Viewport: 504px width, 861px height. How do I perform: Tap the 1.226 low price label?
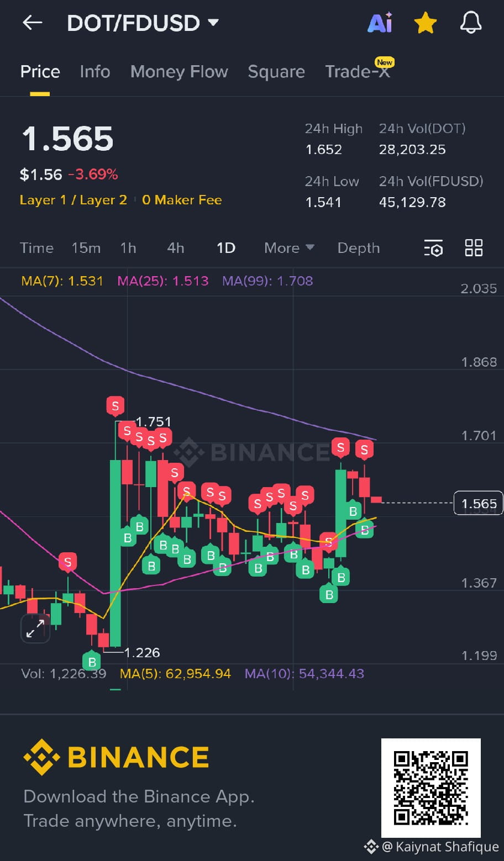tap(142, 652)
